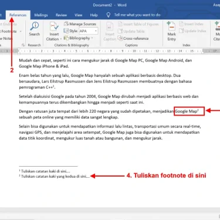Viewport: 220px width, 220px height.
Task: Click the Insert Index command
Action: 191,24
